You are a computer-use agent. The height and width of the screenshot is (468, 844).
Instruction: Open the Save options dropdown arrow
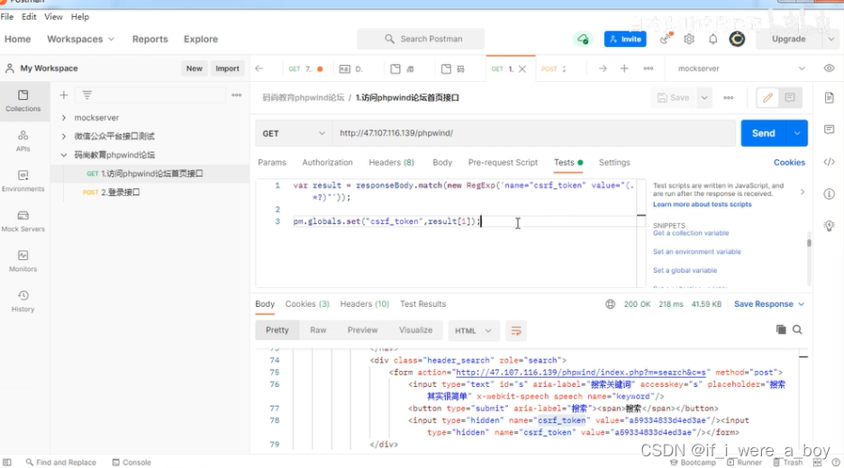point(704,97)
